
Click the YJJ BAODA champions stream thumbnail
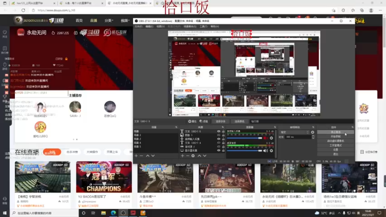pos(104,177)
